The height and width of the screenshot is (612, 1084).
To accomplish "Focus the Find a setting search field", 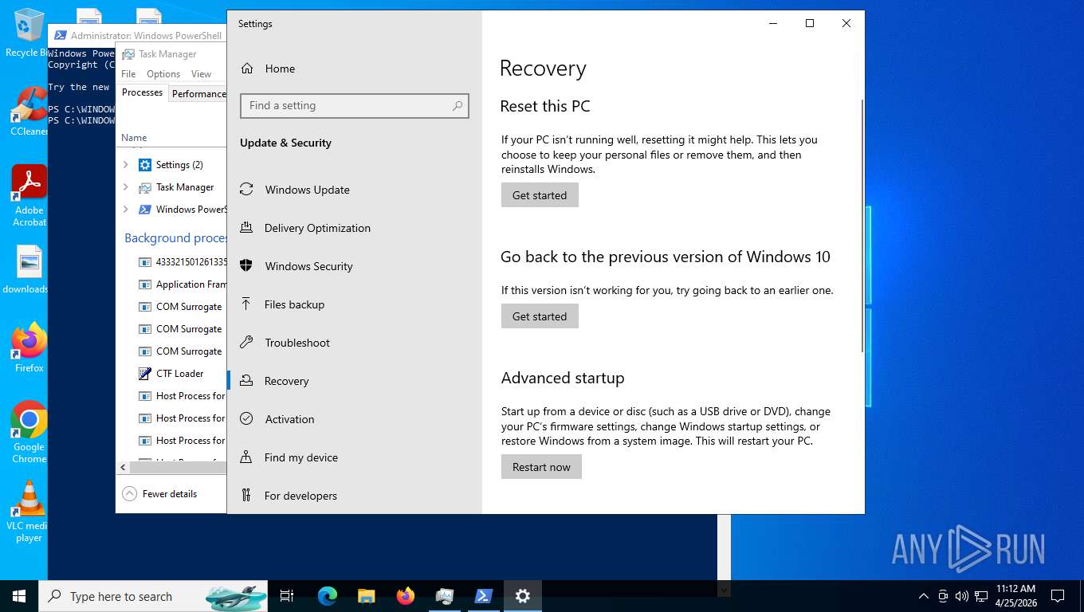I will 355,105.
